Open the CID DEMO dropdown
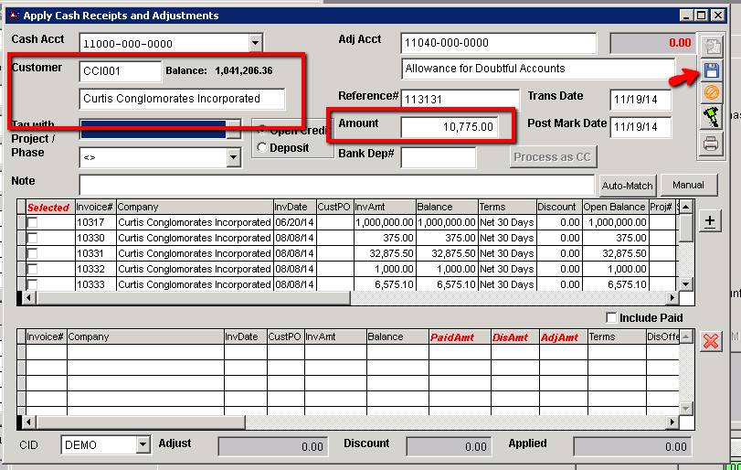This screenshot has height=470, width=741. pos(142,445)
